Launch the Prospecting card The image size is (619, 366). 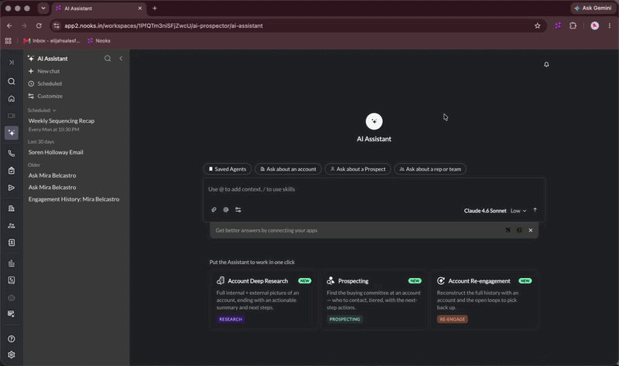coord(374,300)
